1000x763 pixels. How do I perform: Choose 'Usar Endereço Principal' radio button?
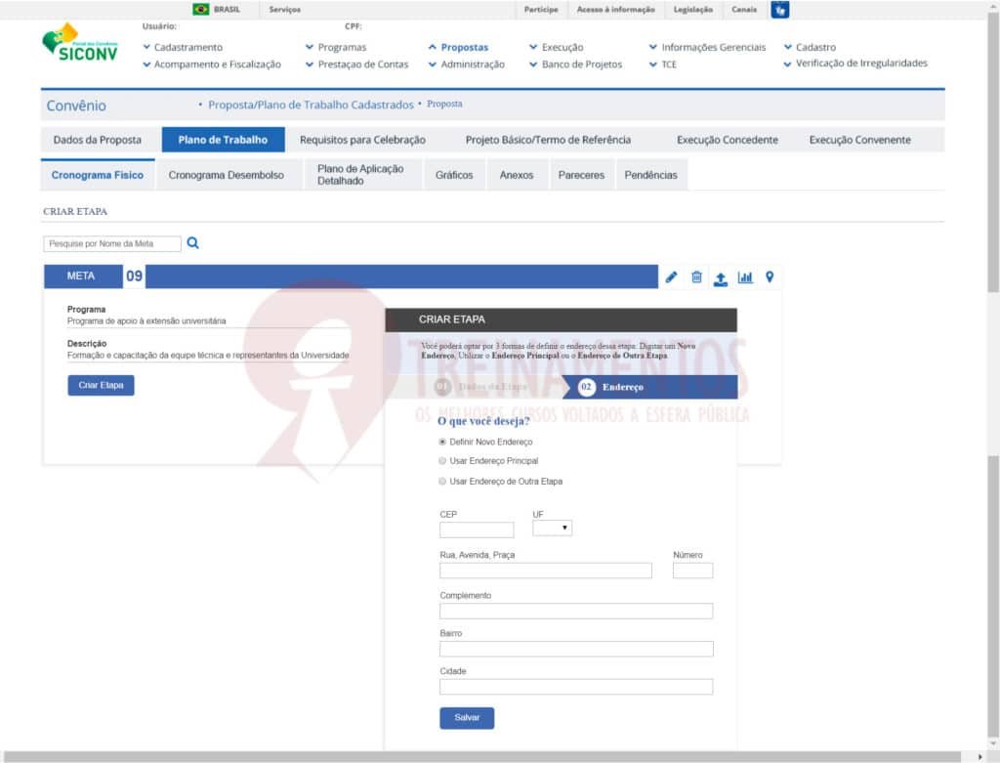coord(442,461)
